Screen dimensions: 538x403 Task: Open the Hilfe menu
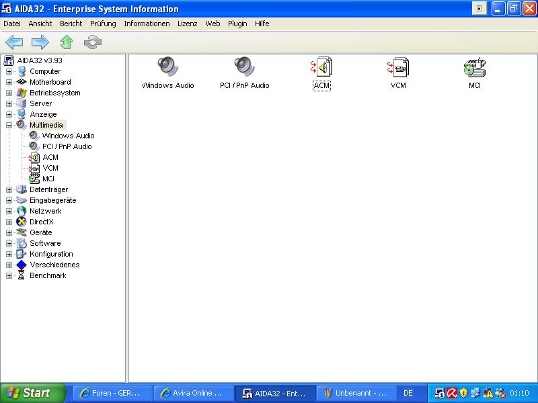click(x=262, y=24)
